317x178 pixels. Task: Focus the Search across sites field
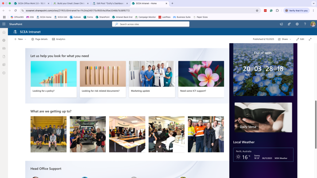coord(151,24)
